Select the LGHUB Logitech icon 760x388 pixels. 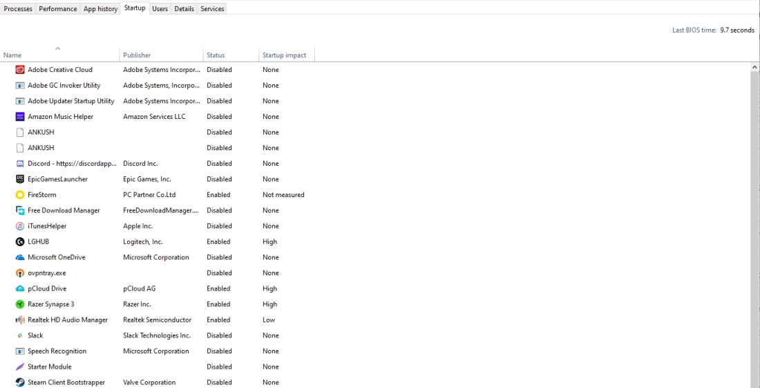pyautogui.click(x=20, y=241)
